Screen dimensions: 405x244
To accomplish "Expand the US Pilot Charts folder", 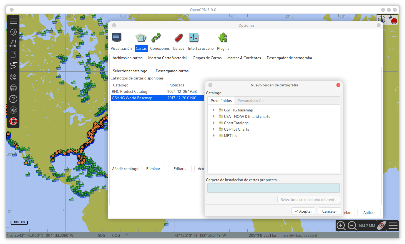I will pos(213,129).
